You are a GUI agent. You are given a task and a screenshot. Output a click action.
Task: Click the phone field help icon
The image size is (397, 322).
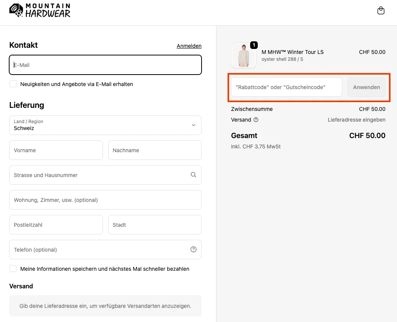[x=193, y=249]
